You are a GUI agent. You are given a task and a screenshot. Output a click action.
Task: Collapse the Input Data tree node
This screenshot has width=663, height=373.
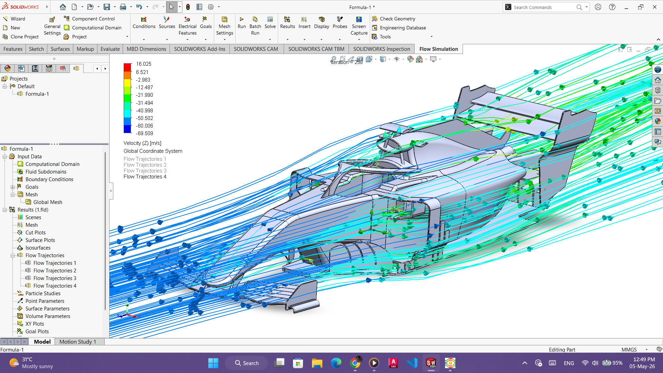point(5,157)
